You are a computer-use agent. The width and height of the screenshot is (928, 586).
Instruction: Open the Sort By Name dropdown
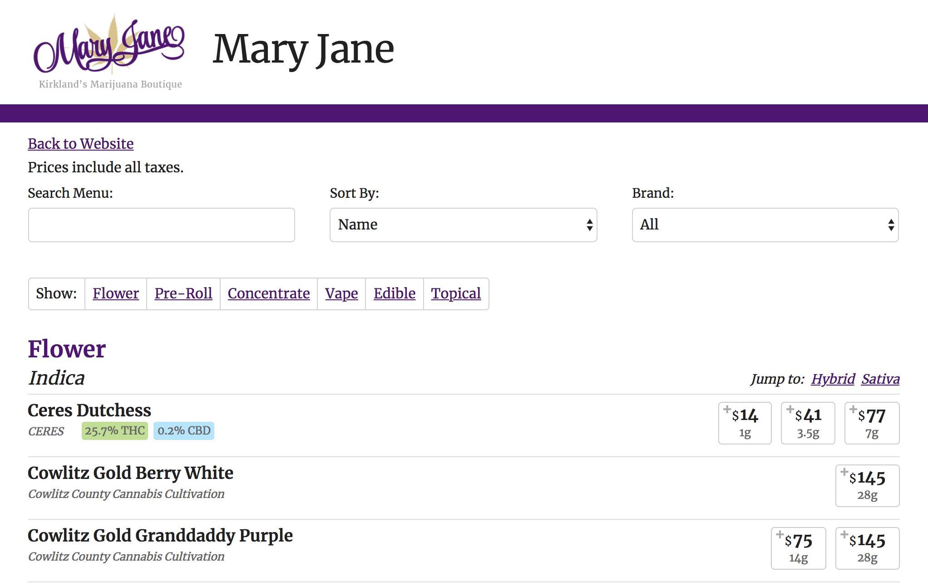[463, 225]
